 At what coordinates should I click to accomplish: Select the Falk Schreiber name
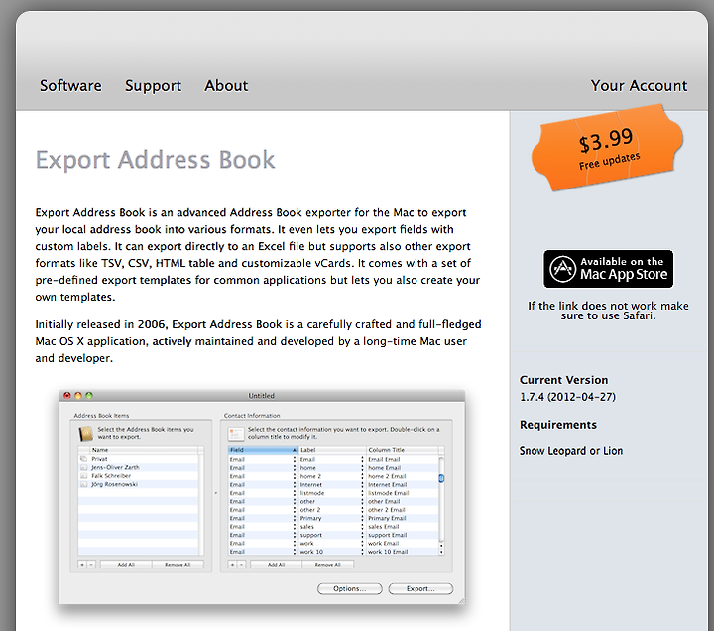[111, 476]
